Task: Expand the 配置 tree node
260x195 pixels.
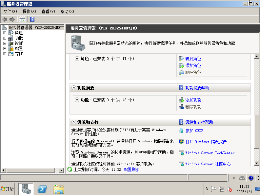Action: 5,48
